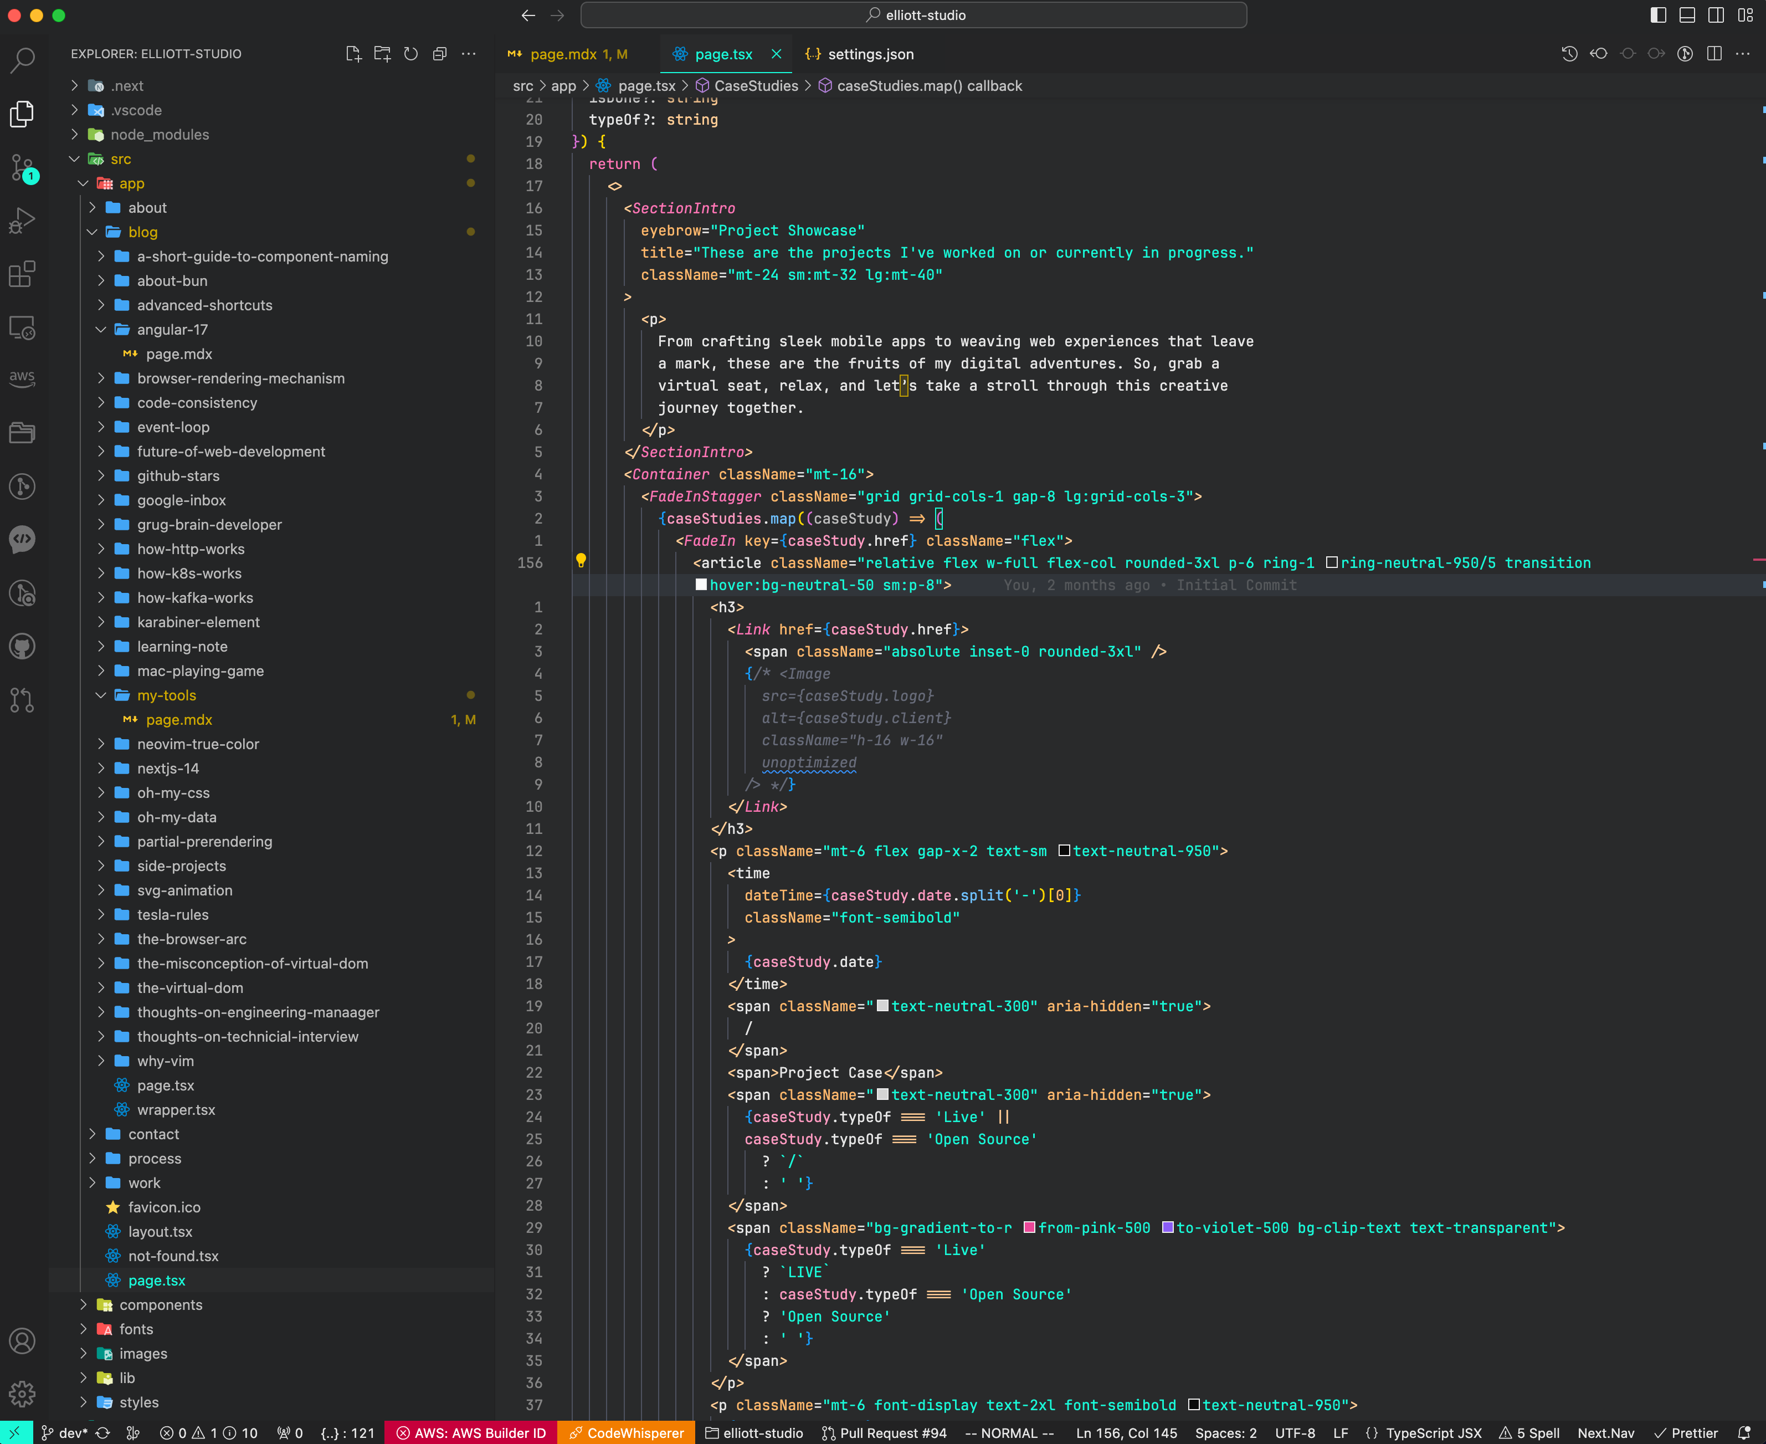1766x1444 pixels.
Task: Toggle primary side bar visibility
Action: click(1658, 15)
